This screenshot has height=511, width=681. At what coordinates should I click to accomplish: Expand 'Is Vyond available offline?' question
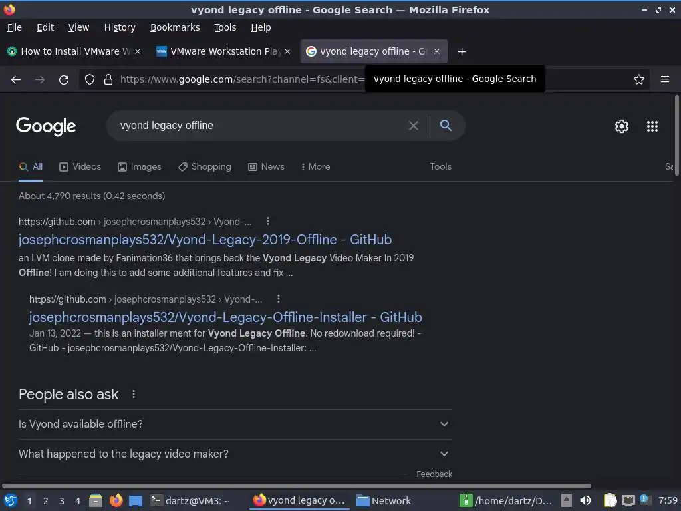235,424
